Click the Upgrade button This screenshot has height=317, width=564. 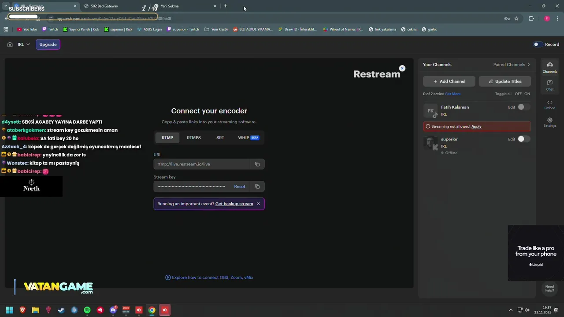click(x=48, y=44)
